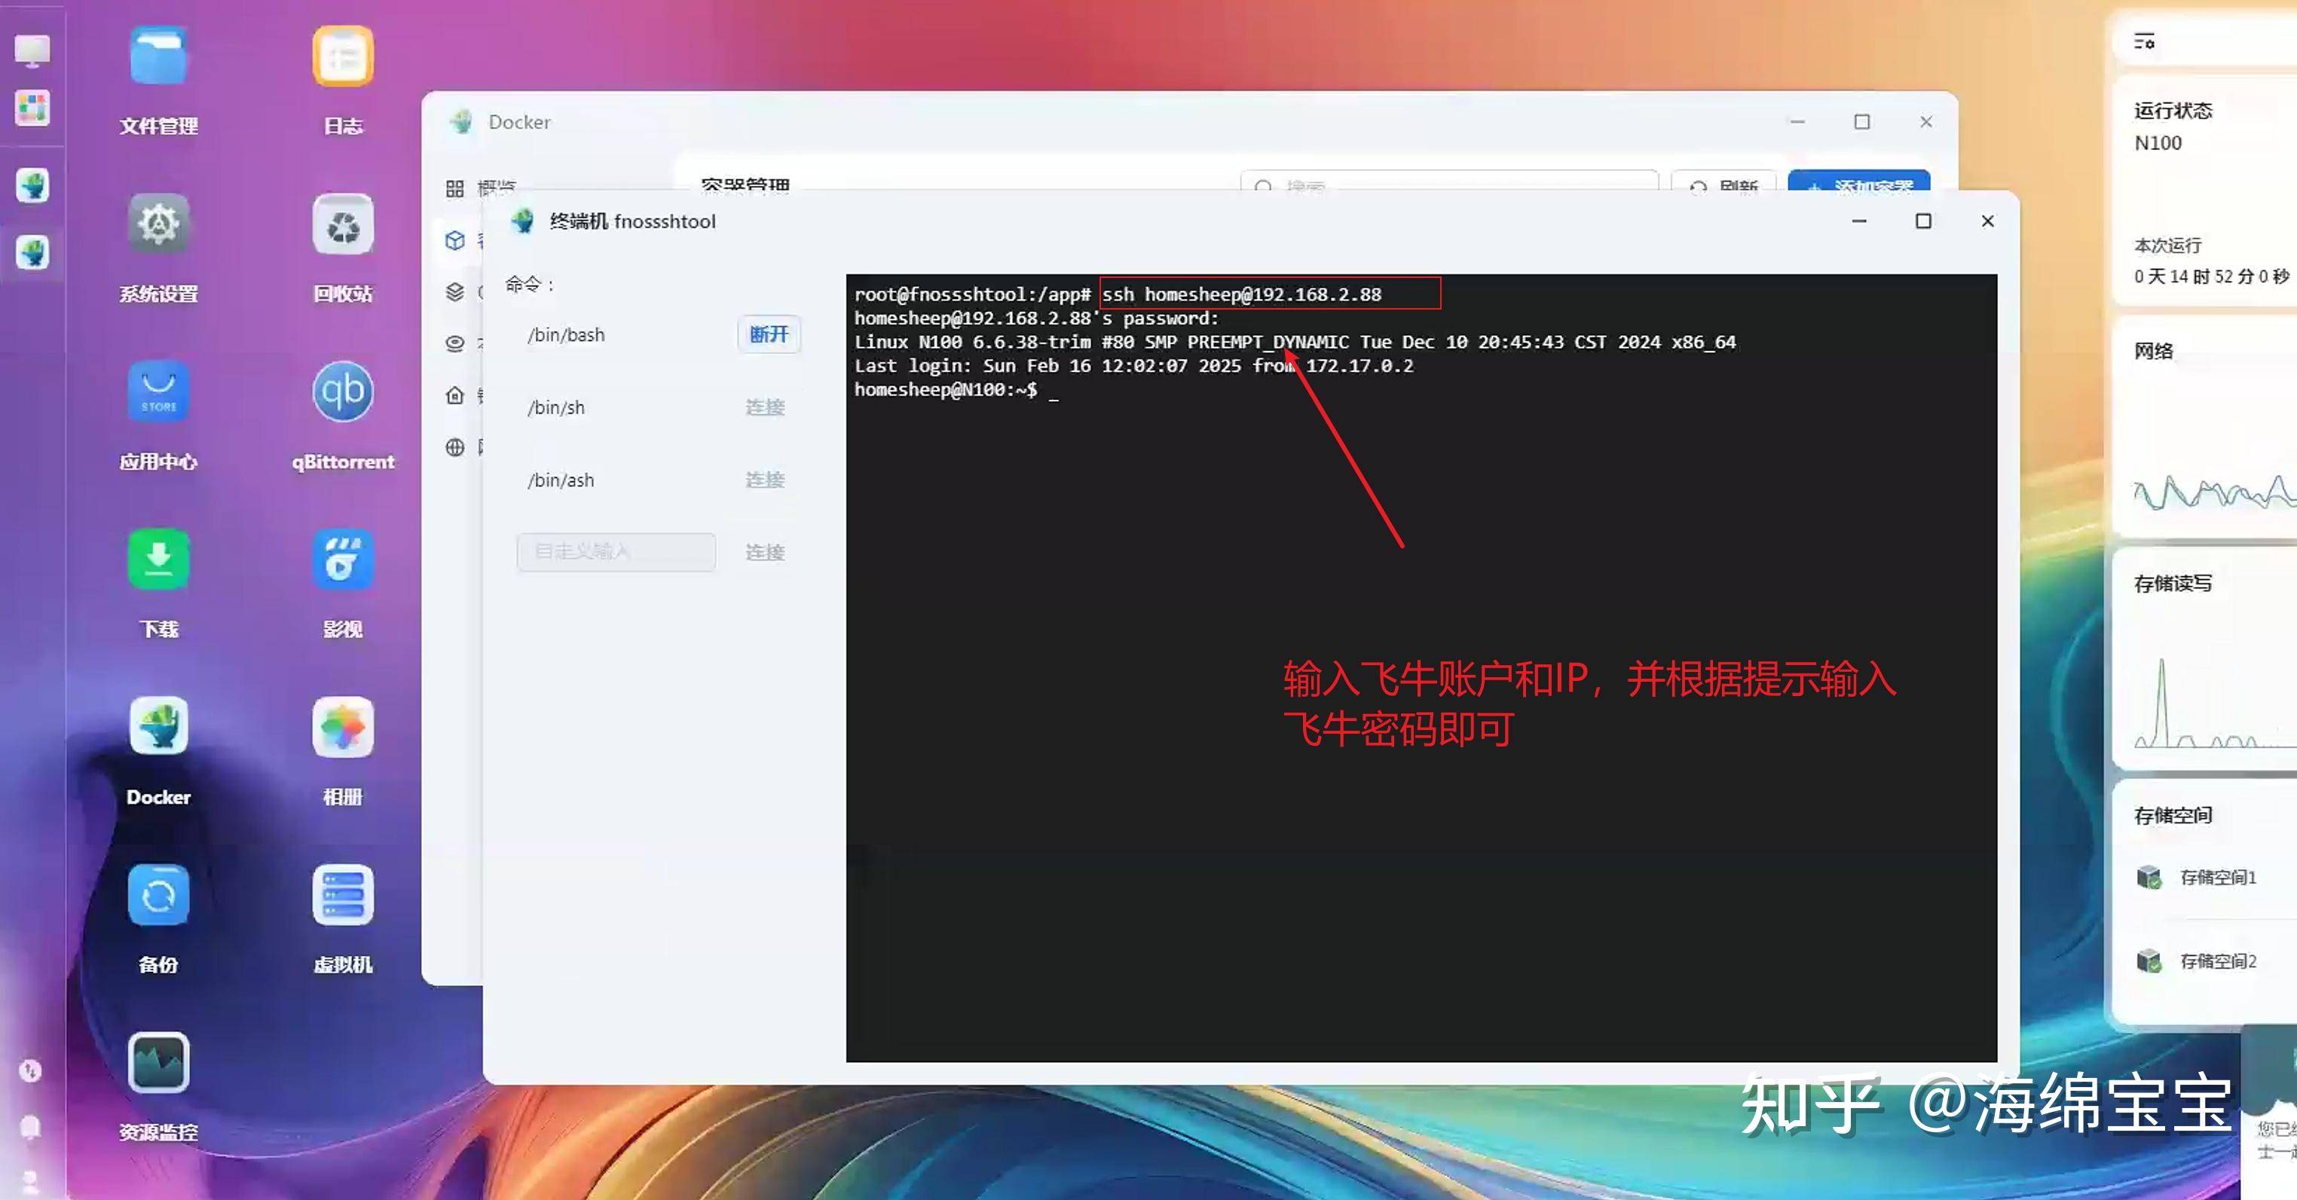The height and width of the screenshot is (1200, 2297).
Task: Launch the Docker desktop icon
Action: (158, 727)
